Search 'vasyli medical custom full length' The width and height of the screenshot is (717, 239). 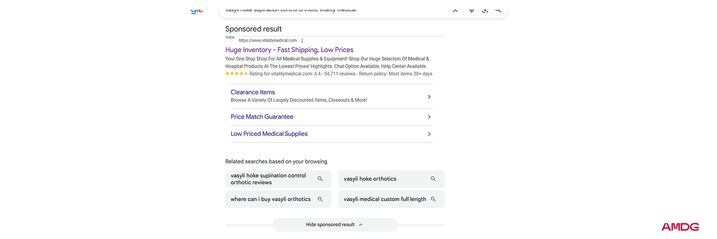tap(391, 200)
